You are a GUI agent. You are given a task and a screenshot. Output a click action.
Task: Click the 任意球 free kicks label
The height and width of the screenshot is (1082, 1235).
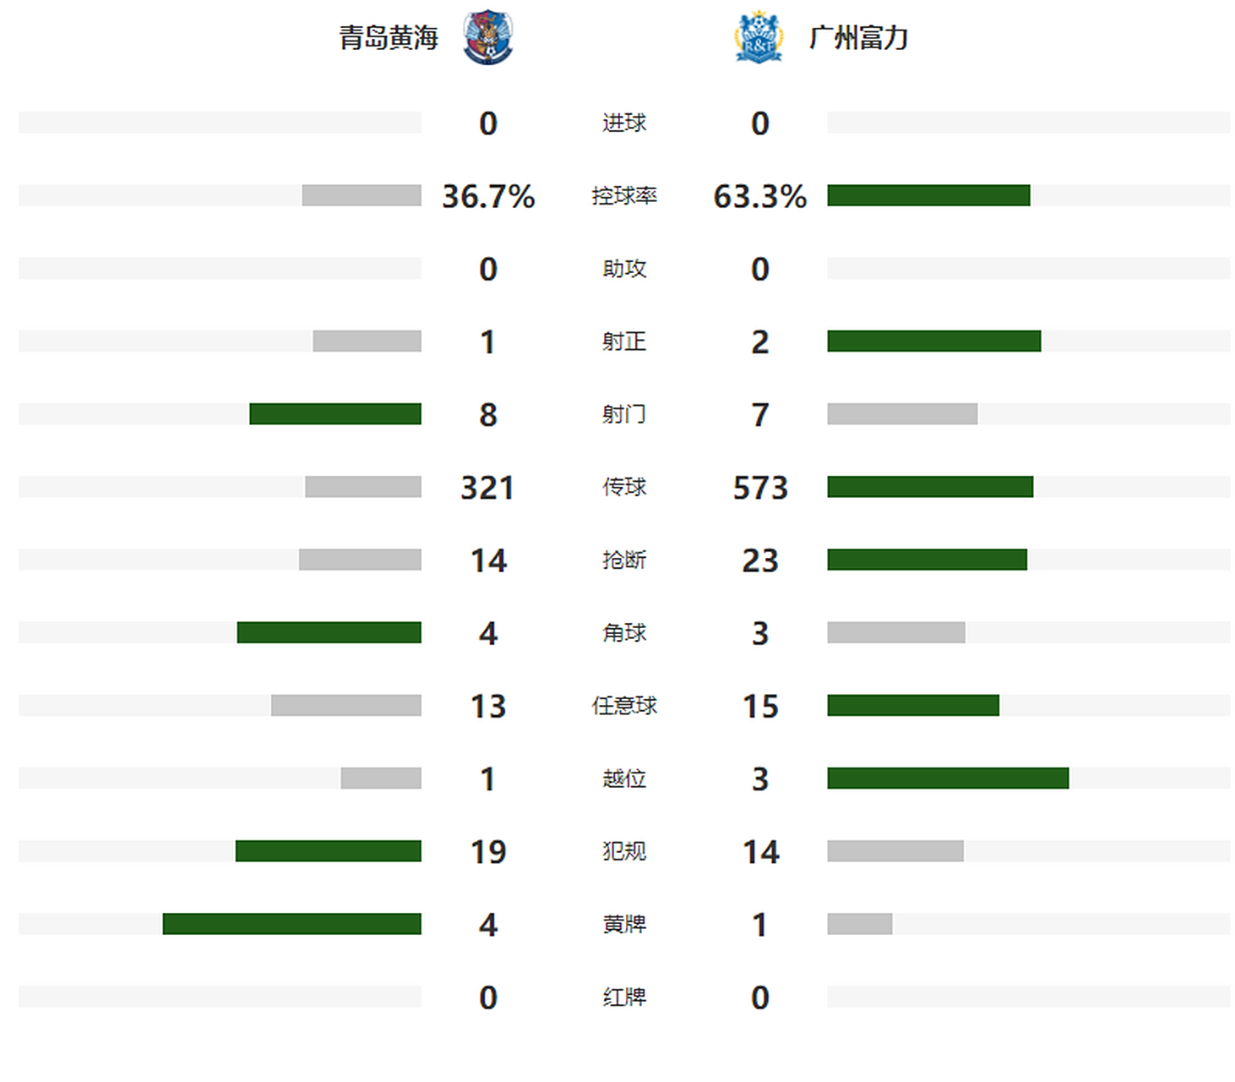(624, 706)
